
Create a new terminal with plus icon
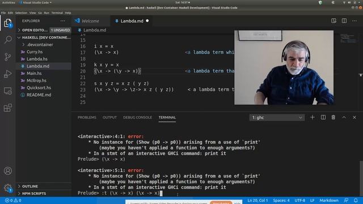point(313,117)
